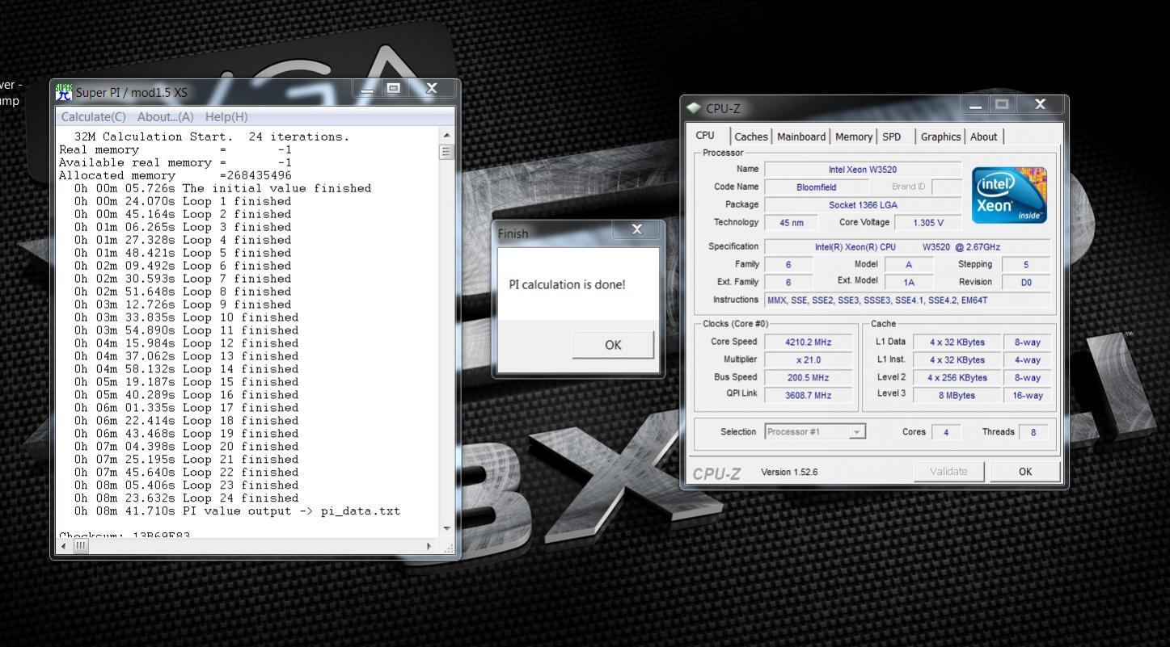Click the Super PI horizontal scrollbar left arrow
The width and height of the screenshot is (1170, 647).
(64, 546)
